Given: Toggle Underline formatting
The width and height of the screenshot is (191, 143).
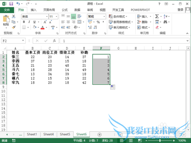Looking at the screenshot, I should (x=34, y=22).
